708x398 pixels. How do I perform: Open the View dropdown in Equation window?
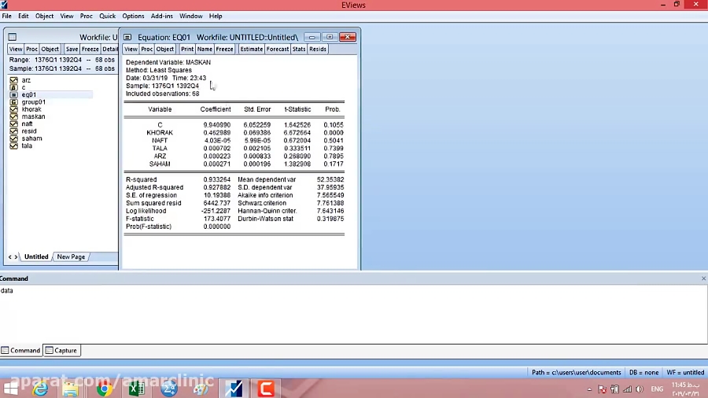point(131,49)
